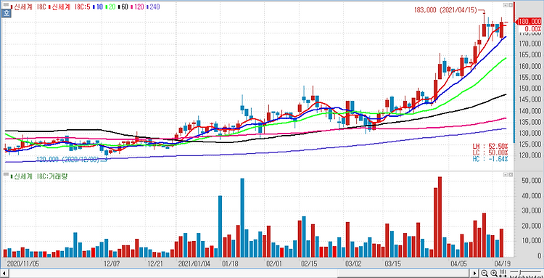Click the LC : 50.00% indicator

(x=490, y=152)
